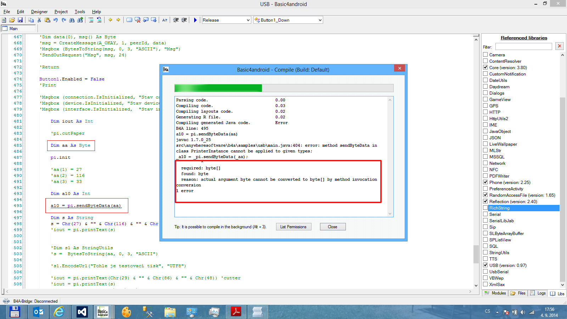Switch to the Main module tab
This screenshot has width=567, height=319.
tap(19, 29)
